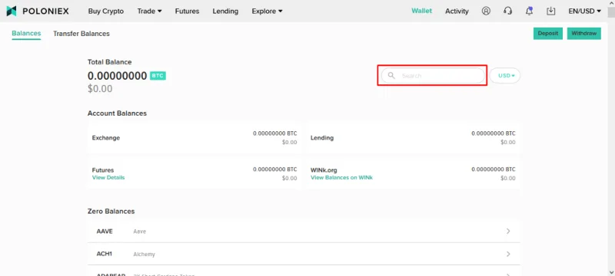The height and width of the screenshot is (276, 615).
Task: Click the Futures account label in balances
Action: tap(103, 170)
